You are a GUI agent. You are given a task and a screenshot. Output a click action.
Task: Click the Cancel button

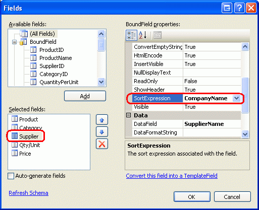pos(232,197)
